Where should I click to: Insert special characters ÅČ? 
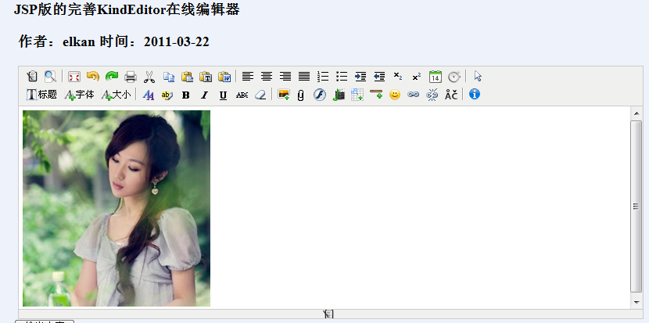(451, 95)
